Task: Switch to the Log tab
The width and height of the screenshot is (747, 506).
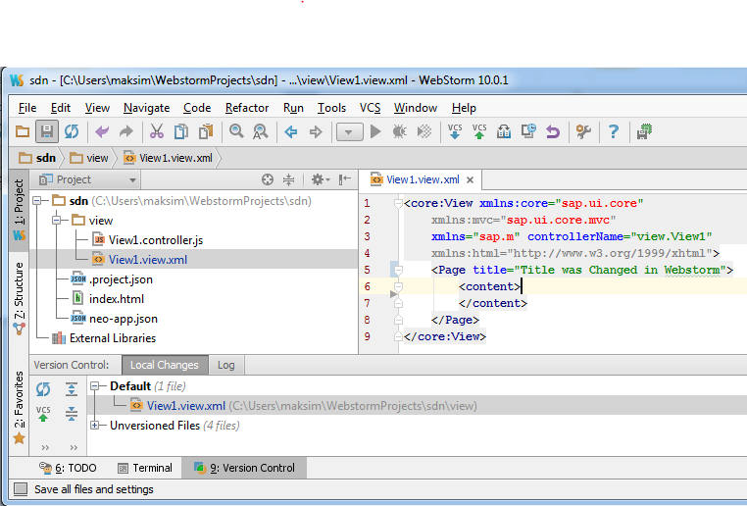Action: coord(226,365)
